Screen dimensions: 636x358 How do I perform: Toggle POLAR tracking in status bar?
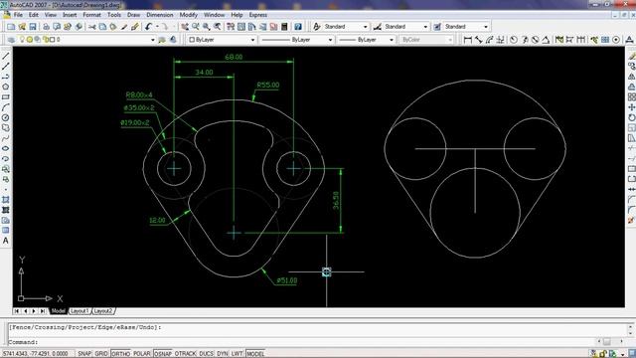coord(142,354)
